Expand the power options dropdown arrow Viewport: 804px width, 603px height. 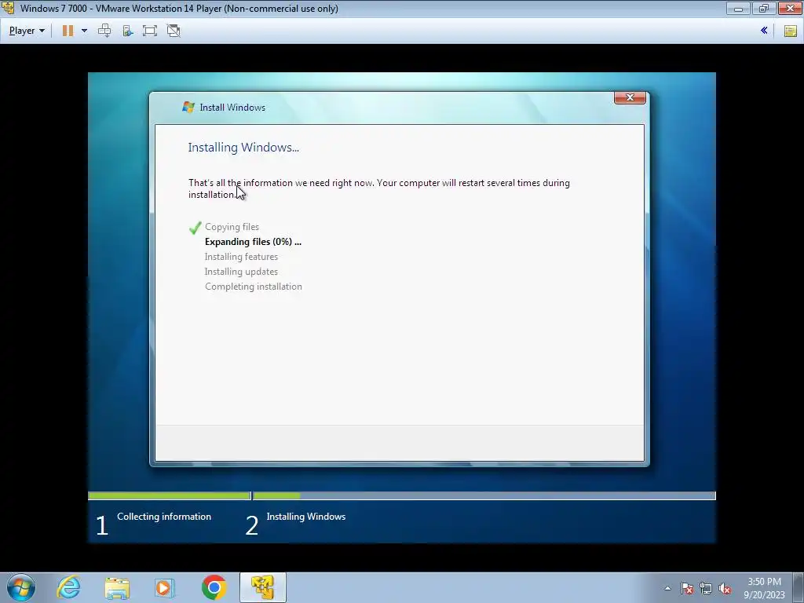tap(84, 31)
